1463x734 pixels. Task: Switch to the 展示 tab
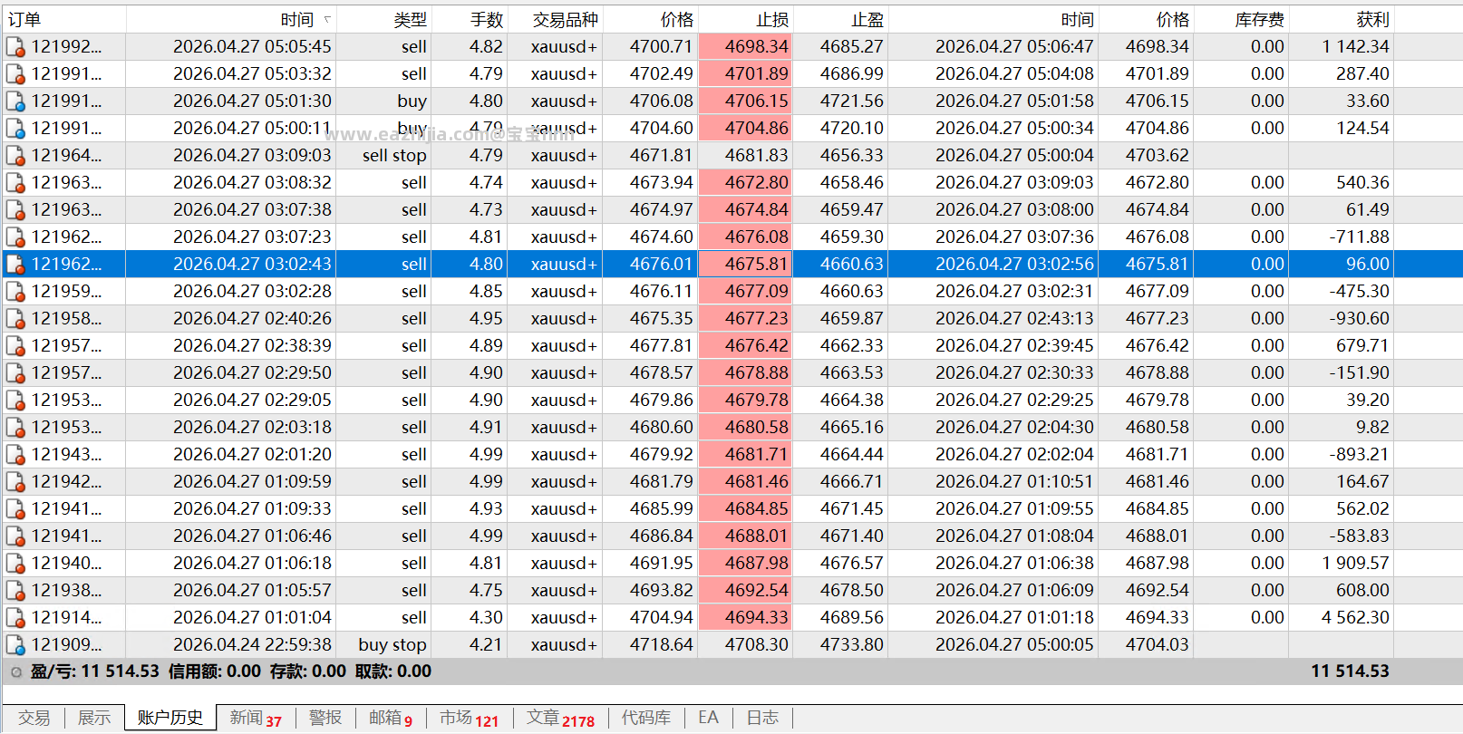[94, 719]
